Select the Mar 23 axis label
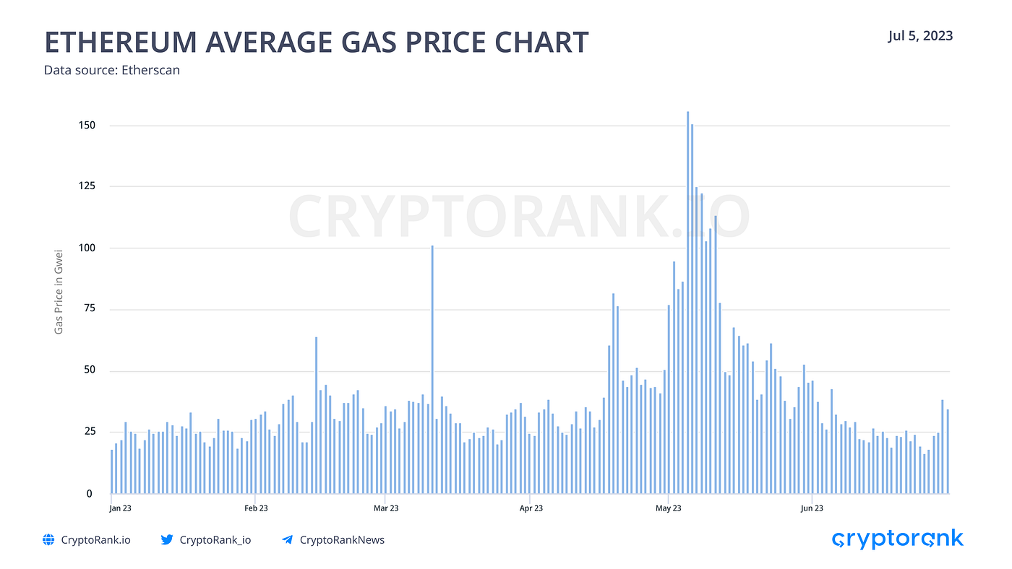The width and height of the screenshot is (1012, 569). click(386, 508)
